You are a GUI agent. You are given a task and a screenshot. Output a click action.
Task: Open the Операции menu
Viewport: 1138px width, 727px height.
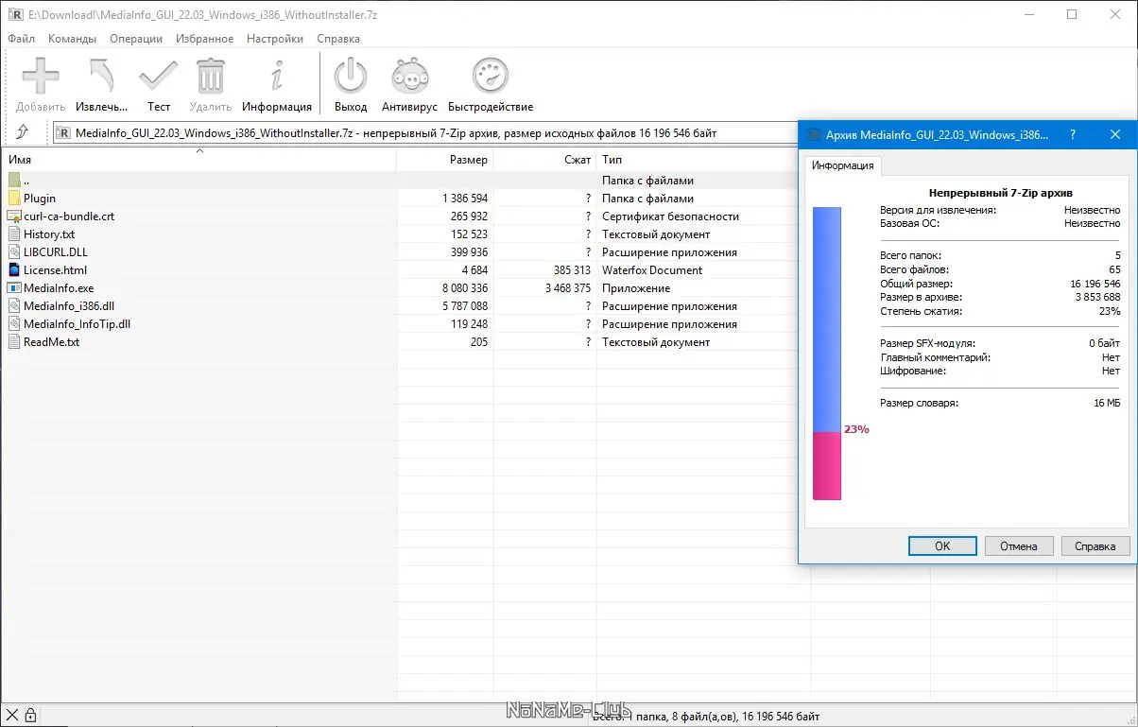coord(136,39)
